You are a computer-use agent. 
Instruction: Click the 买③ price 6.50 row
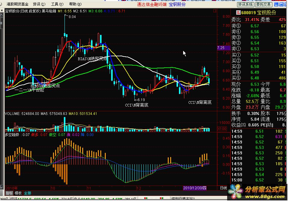tap(258, 66)
